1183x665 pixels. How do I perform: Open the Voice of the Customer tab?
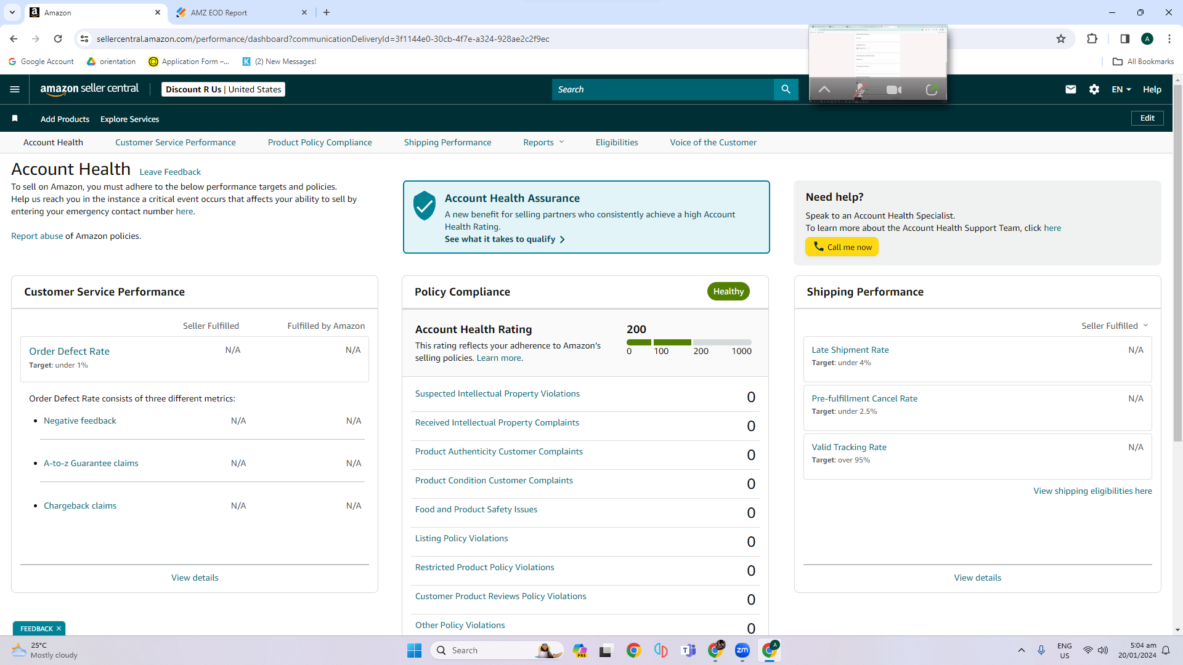713,142
